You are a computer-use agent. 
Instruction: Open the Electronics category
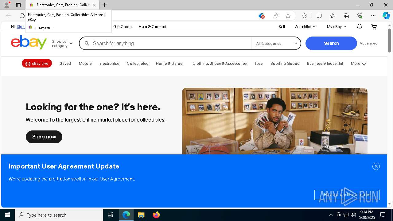pos(109,64)
